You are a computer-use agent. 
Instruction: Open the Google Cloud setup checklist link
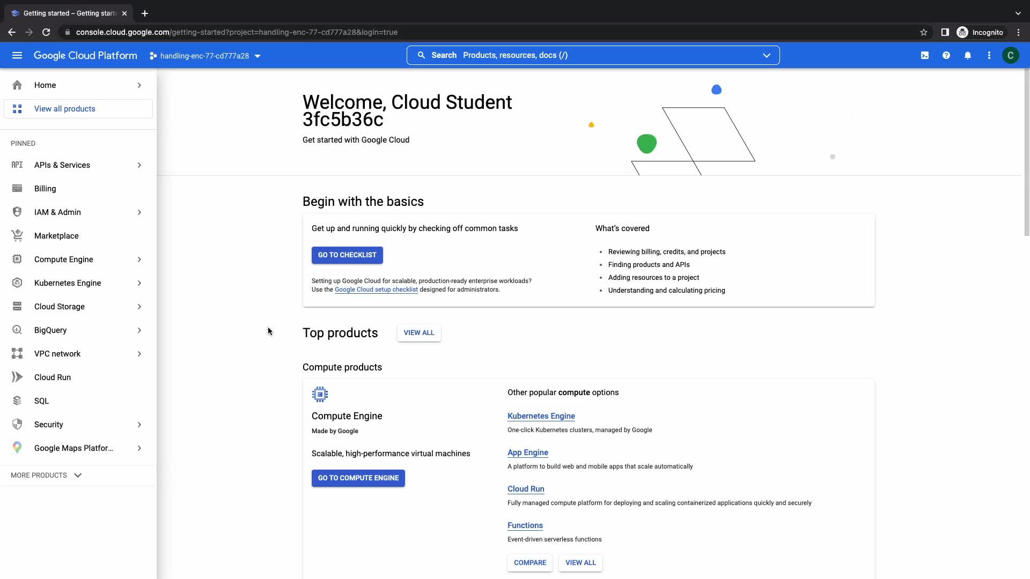[x=376, y=289]
